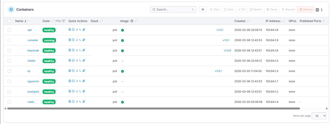Select the -postgres container checkbox

[x=9, y=92]
